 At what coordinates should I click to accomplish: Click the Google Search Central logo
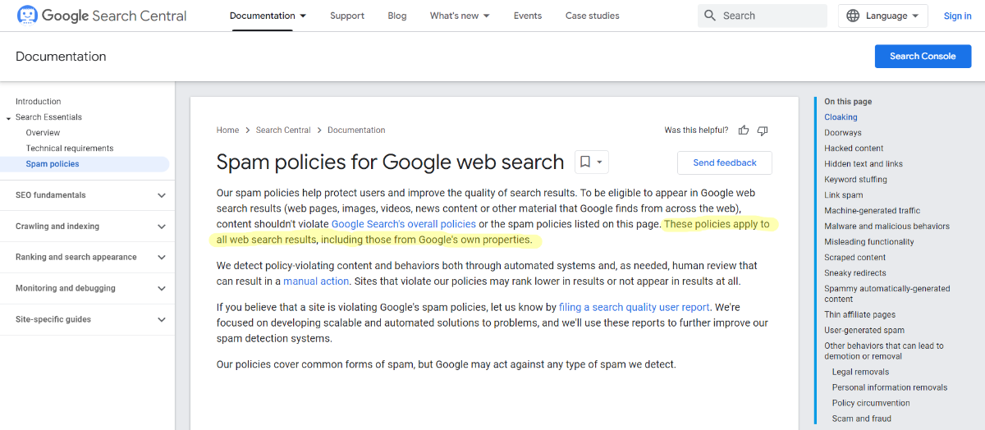[102, 16]
